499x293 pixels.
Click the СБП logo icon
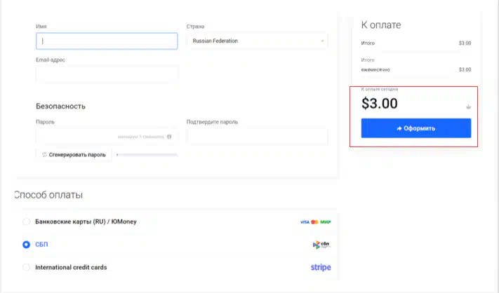point(321,245)
